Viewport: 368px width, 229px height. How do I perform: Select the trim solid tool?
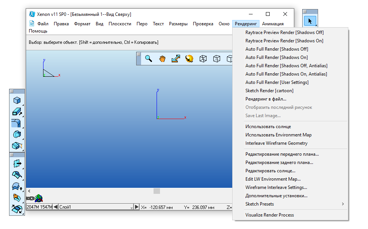pyautogui.click(x=17, y=145)
